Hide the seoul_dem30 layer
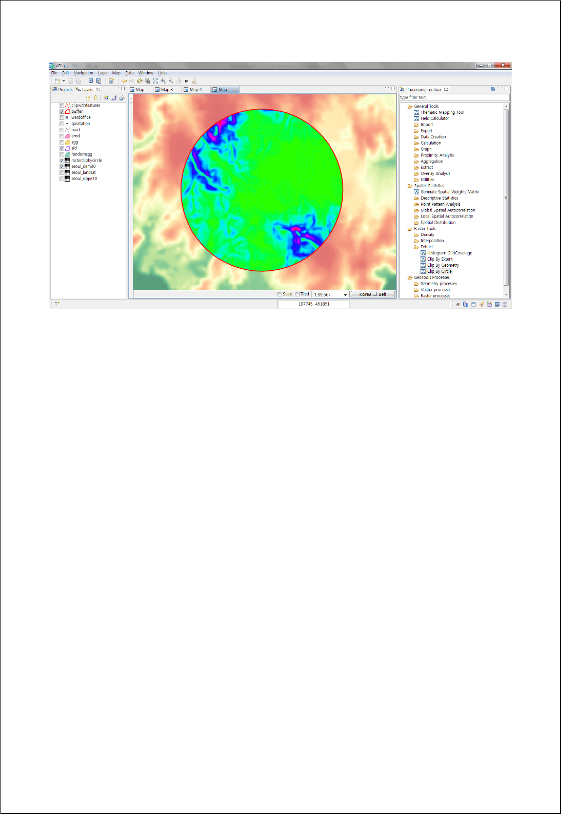Screen dimensions: 561x814 [62, 167]
